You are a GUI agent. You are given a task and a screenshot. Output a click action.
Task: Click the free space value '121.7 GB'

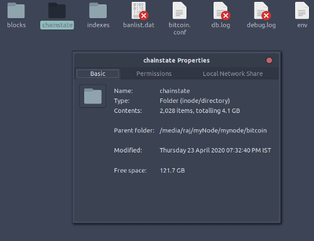tap(172, 171)
